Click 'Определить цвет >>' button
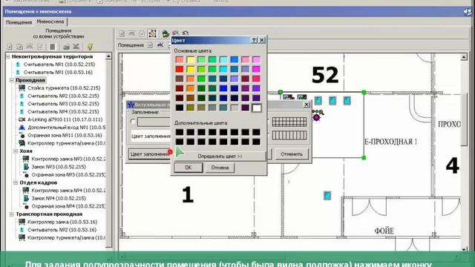 click(220, 156)
